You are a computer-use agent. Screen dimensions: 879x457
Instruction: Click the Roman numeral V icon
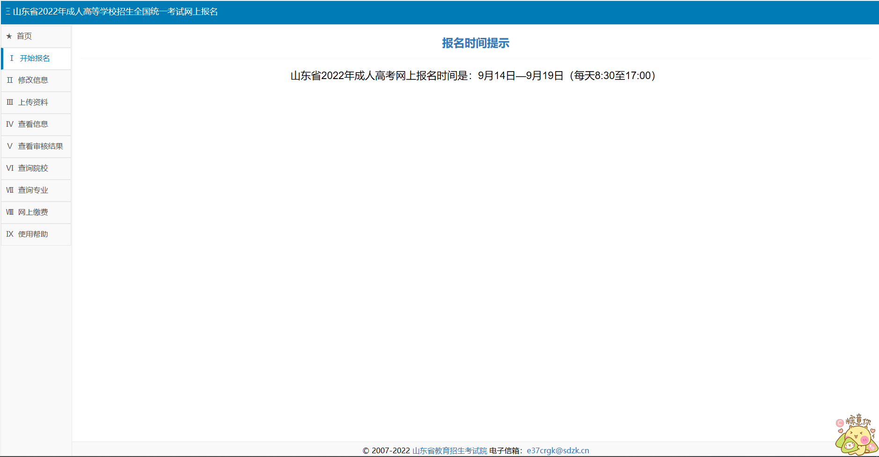10,146
